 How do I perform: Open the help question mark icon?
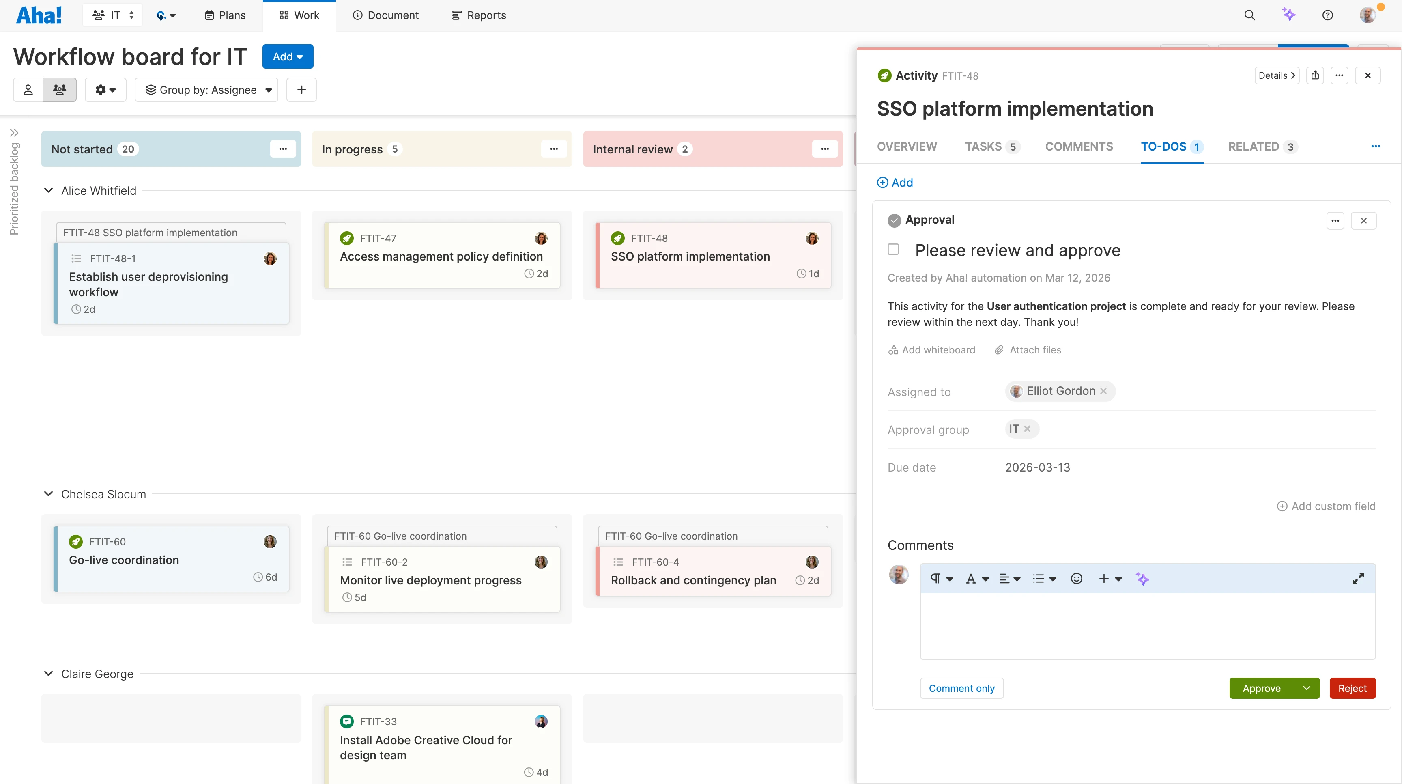[x=1327, y=15]
